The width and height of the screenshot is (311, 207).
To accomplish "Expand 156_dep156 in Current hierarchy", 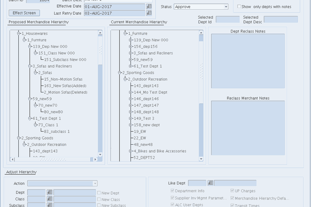I will (x=131, y=47).
